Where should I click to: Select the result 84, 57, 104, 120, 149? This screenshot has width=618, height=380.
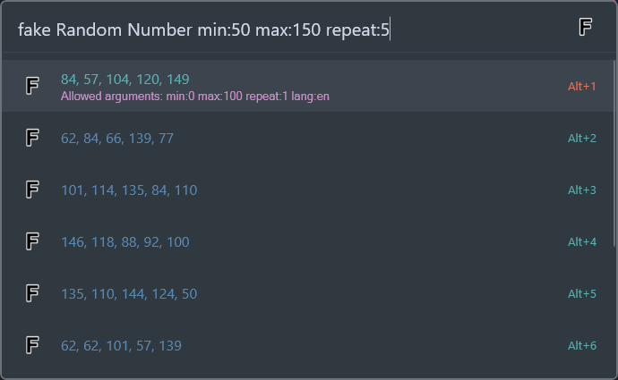(x=124, y=79)
